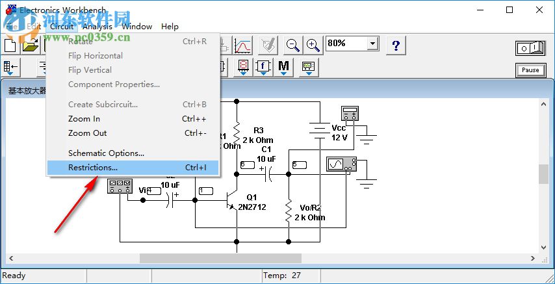Click the '2N2712' transistor model label
Image resolution: width=555 pixels, height=284 pixels.
click(252, 207)
